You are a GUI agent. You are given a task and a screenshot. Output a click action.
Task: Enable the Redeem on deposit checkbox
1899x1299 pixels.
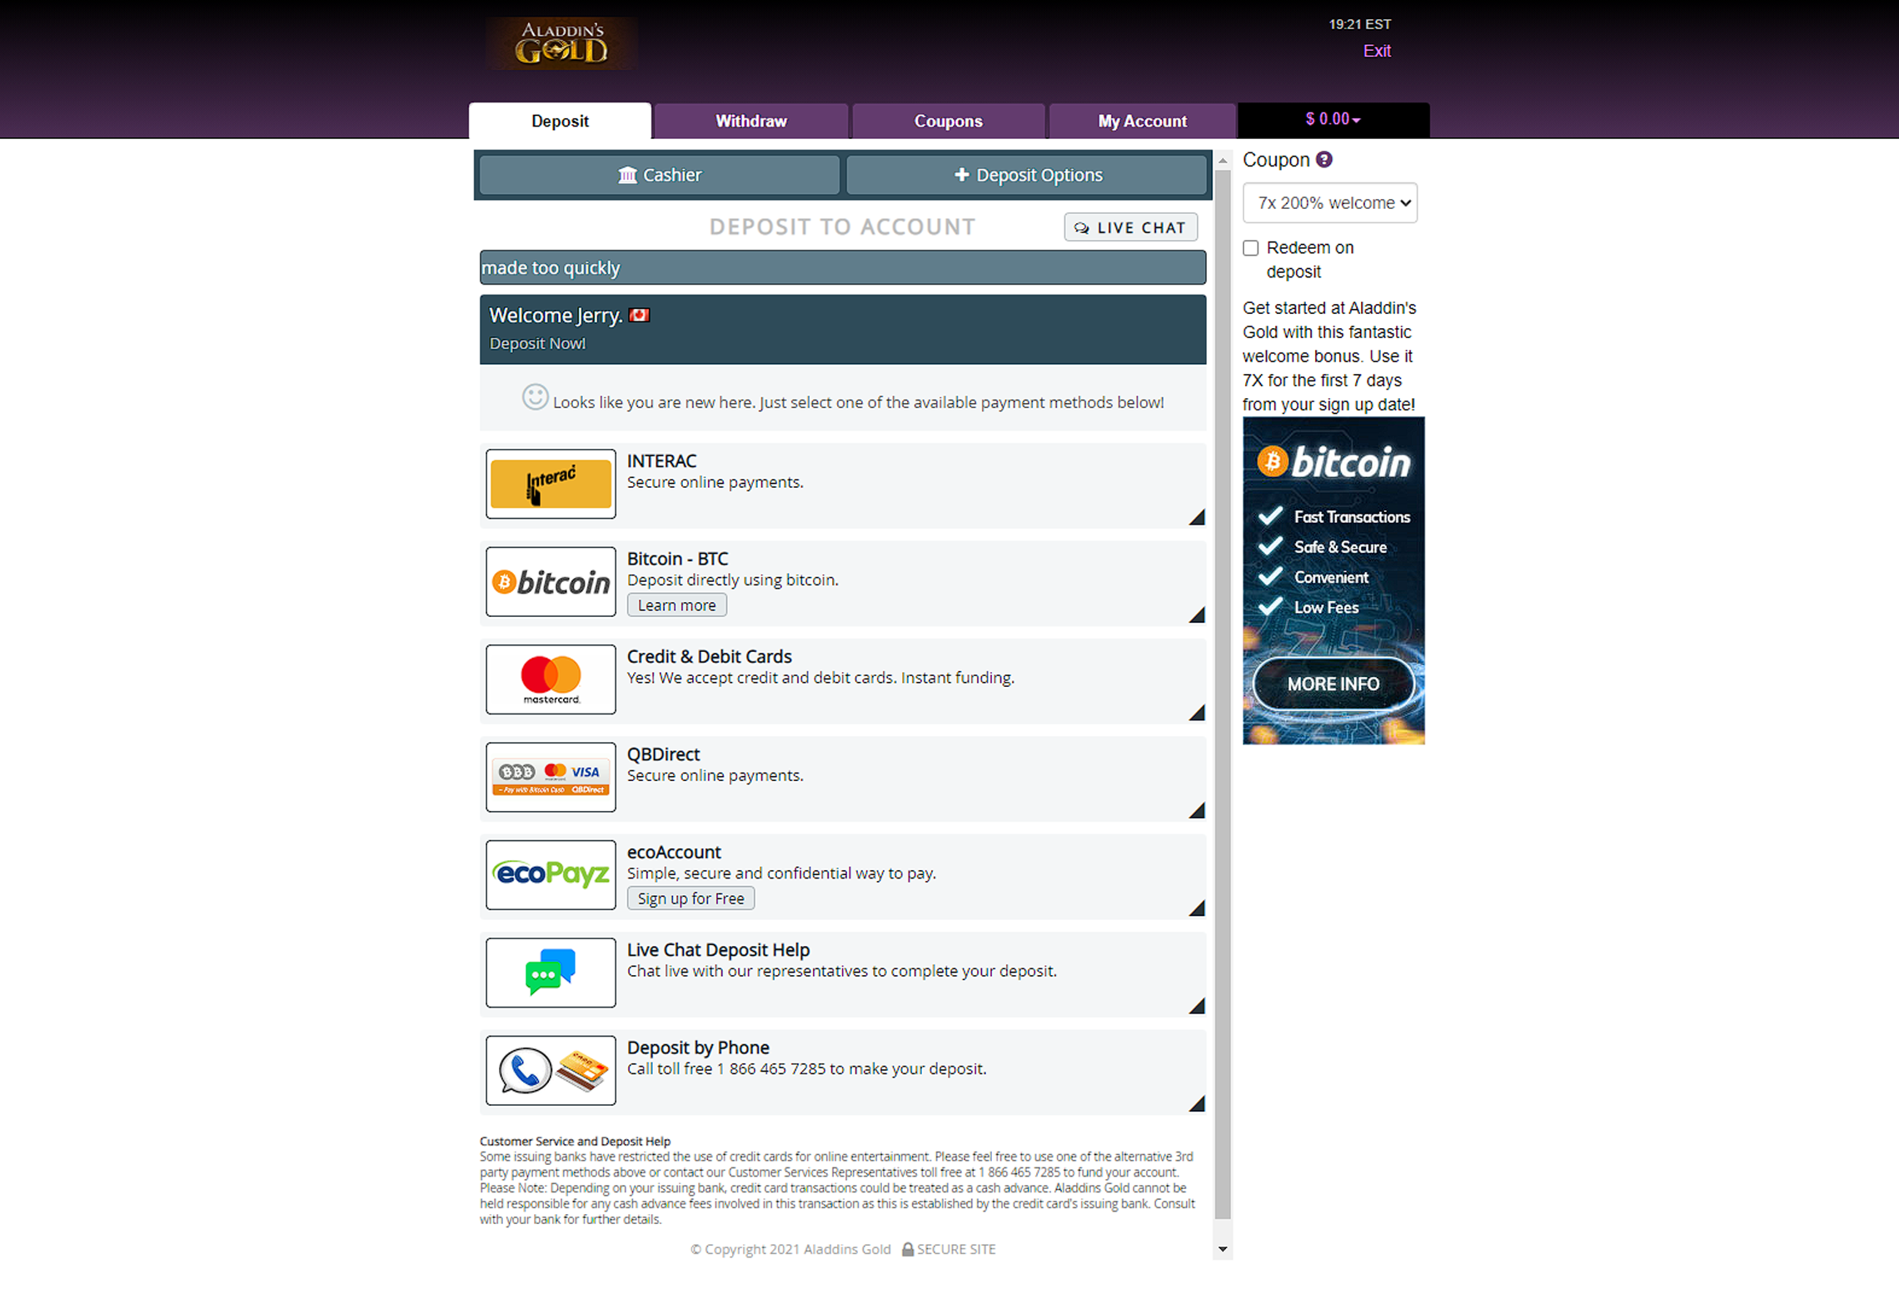[1250, 248]
